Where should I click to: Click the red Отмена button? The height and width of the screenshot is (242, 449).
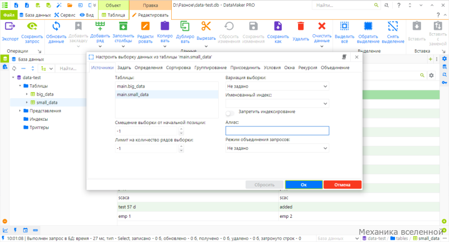[x=342, y=185]
